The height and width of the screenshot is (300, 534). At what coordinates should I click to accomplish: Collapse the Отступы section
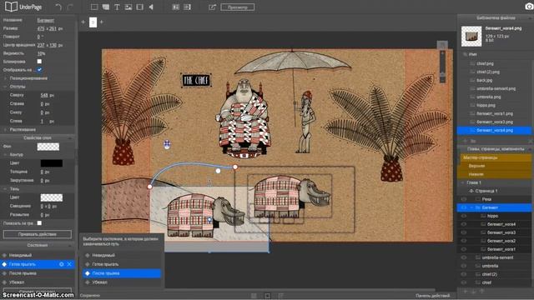[x=5, y=87]
